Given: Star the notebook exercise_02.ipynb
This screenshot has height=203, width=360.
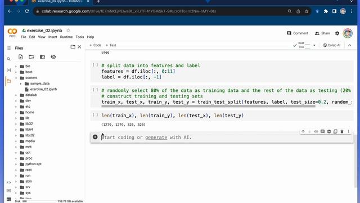Looking at the screenshot, I should point(68,30).
